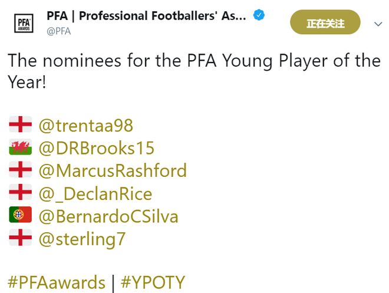The width and height of the screenshot is (389, 293).
Task: Click the England flag beside @sterling7
Action: pyautogui.click(x=21, y=238)
